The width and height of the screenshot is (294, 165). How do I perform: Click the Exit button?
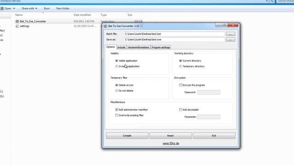tap(214, 136)
